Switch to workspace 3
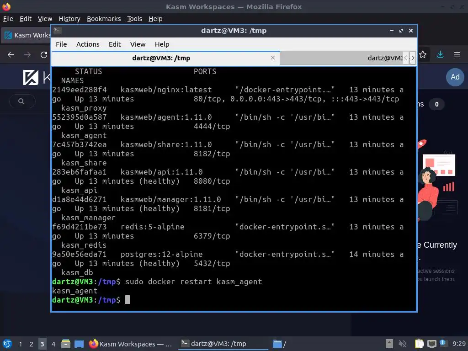 point(42,344)
